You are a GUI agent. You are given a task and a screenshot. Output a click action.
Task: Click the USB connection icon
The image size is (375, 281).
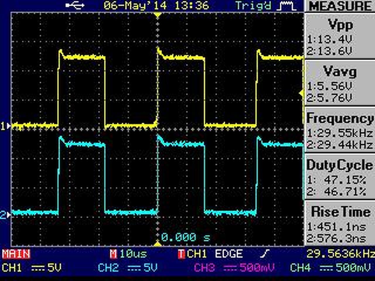[x=75, y=5]
